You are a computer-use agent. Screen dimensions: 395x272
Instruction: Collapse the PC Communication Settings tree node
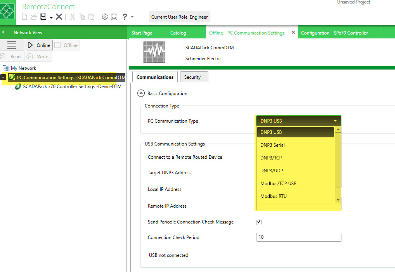click(3, 77)
